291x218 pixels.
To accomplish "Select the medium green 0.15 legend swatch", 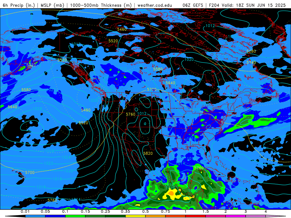I will (95, 216).
